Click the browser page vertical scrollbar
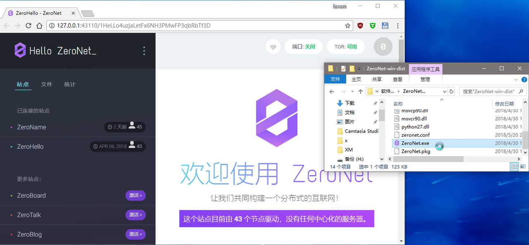Viewport: 529px width, 245px height. click(401, 140)
